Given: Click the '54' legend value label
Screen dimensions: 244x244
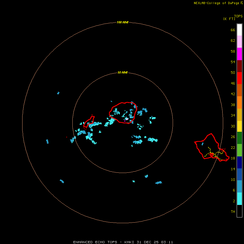Looking at the screenshot, I should pos(233,62).
